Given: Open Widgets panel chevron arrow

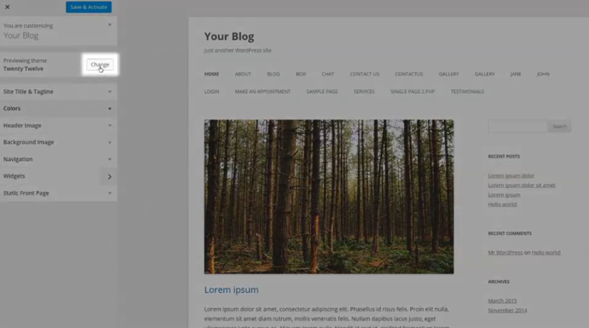Looking at the screenshot, I should tap(110, 177).
